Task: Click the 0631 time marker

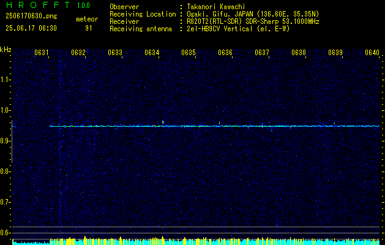Action: tap(41, 53)
